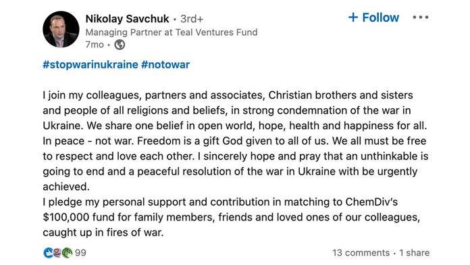This screenshot has height=265, width=470.
Task: Open the #stopwarinukraine hashtag
Action: tap(90, 64)
